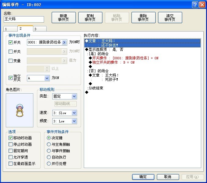The height and width of the screenshot is (183, 207).
Task: Close the 编辑事件 dialog window
Action: click(x=202, y=5)
